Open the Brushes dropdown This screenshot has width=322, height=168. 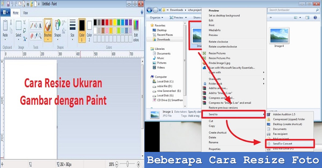(48, 32)
